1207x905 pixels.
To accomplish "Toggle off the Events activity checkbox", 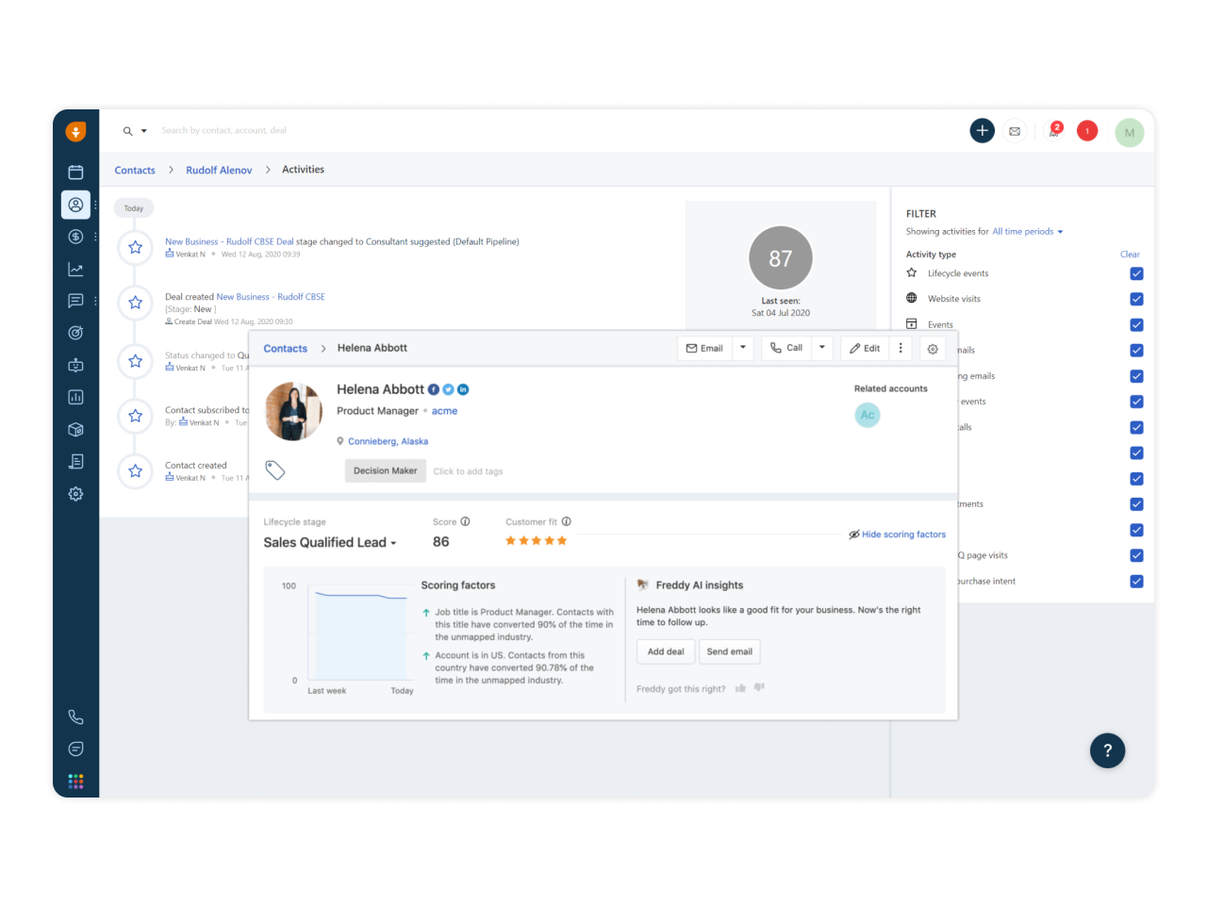I will 1137,324.
